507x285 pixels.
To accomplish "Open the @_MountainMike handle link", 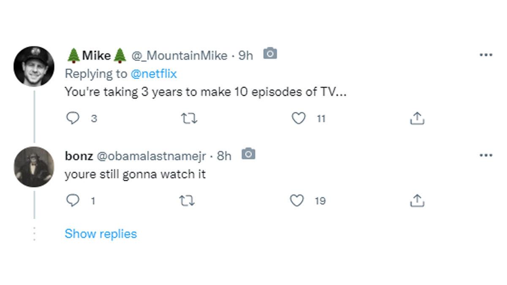I will (179, 55).
